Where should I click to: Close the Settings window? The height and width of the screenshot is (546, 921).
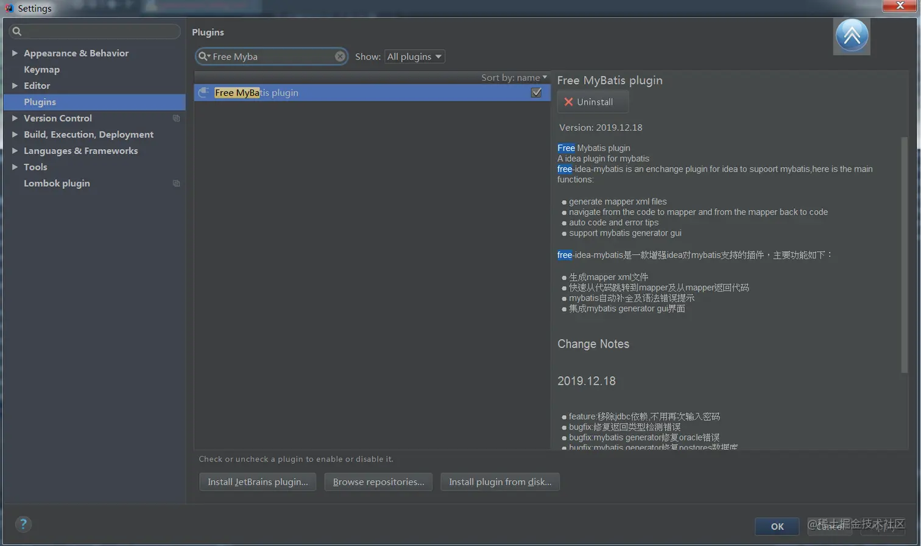(900, 5)
